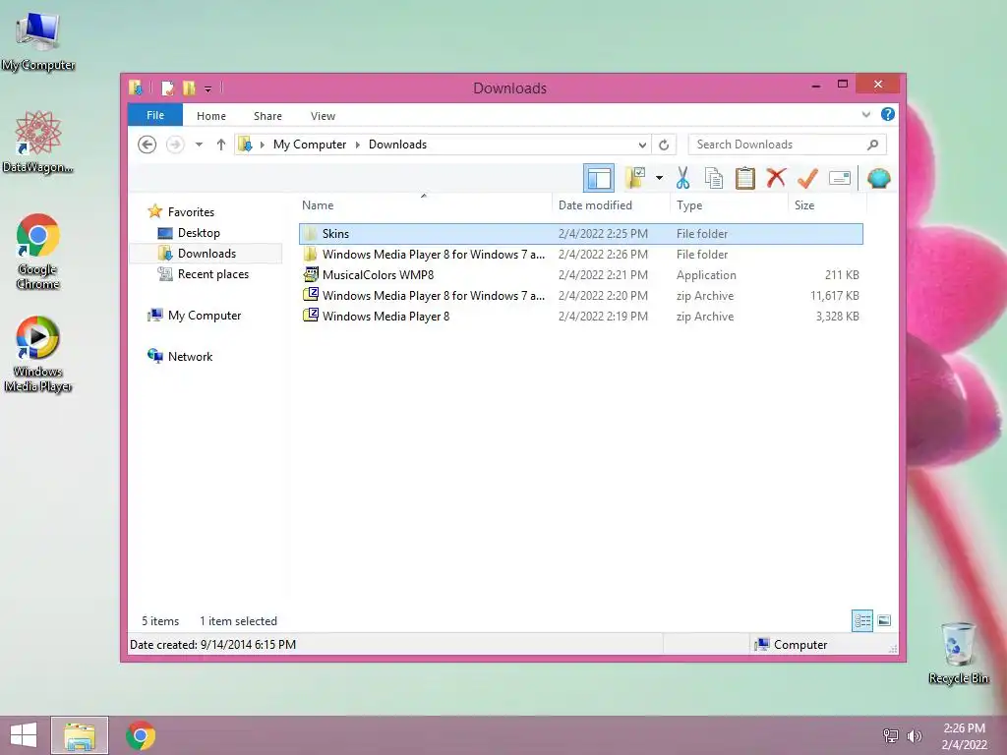Select the Windows Media Player 8 for Windows 7 folder

point(580,255)
